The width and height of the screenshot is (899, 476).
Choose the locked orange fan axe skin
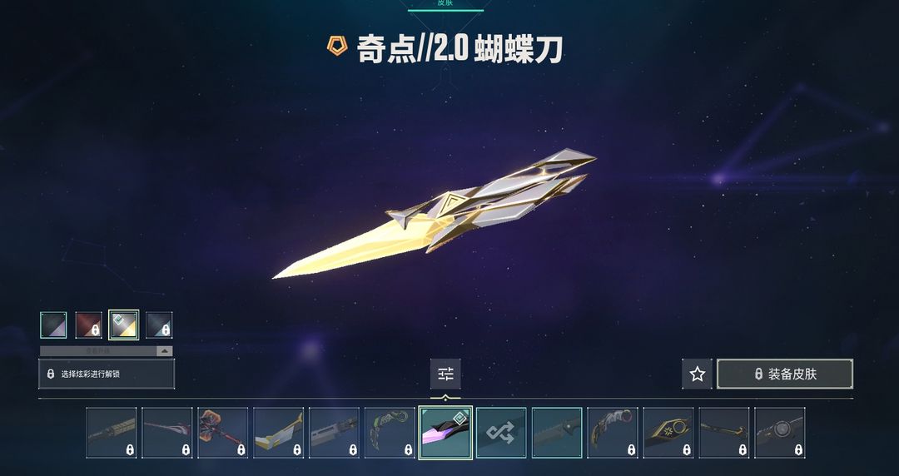222,433
